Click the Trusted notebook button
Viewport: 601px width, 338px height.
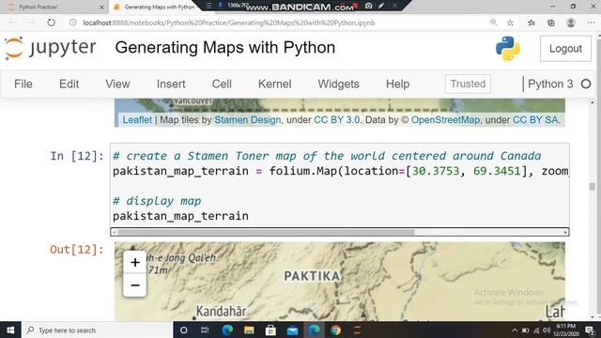pyautogui.click(x=468, y=84)
